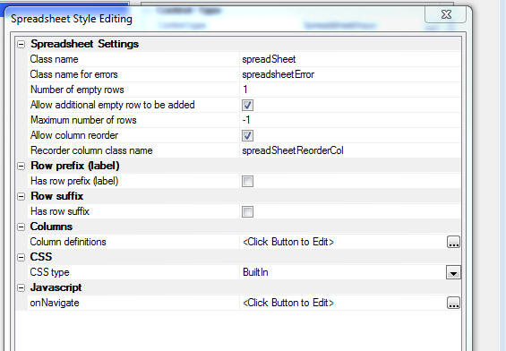Toggle Allow additional empty row checkbox
Screen dimensions: 506x351
pyautogui.click(x=247, y=105)
